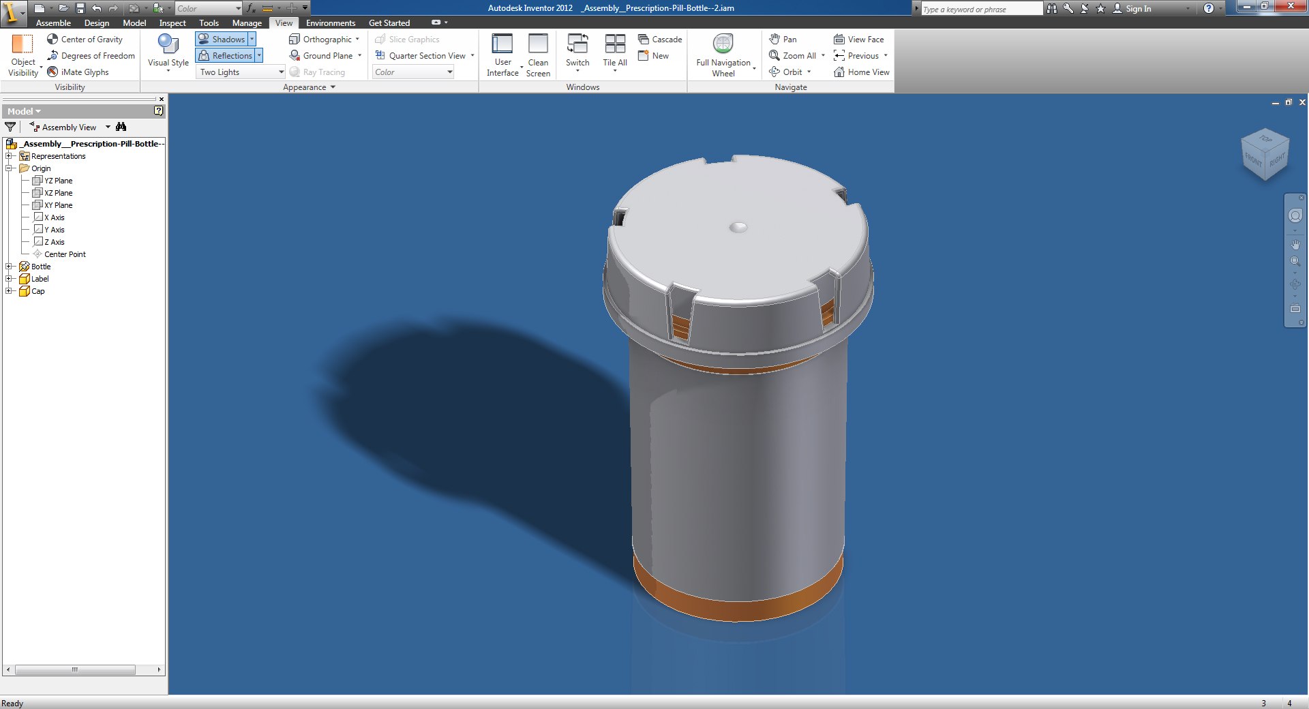Screen dimensions: 1309x709
Task: Click the keyword search input field
Action: coord(981,9)
